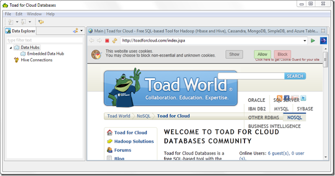Click the Hadoop Solutions elephant icon
Screen dimensions: 335x176
(110, 141)
